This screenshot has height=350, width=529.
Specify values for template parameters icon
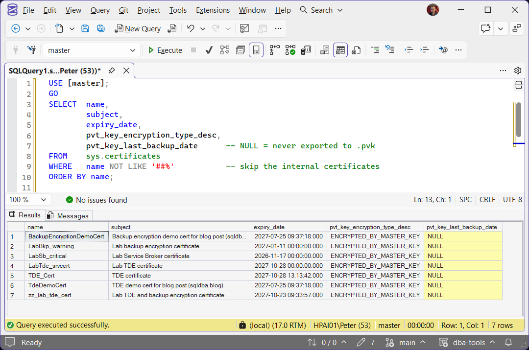point(443,50)
